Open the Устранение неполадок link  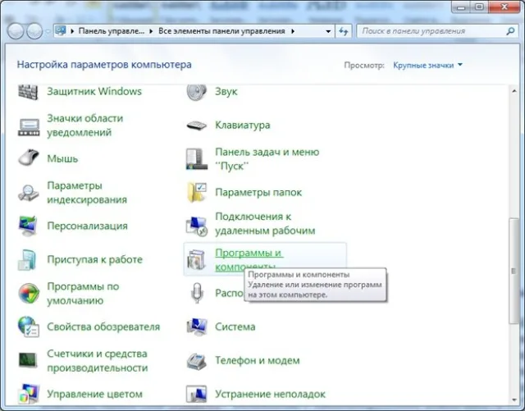(270, 394)
